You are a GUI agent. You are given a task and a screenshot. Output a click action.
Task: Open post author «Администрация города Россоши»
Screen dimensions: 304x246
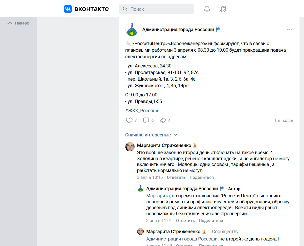178,29
